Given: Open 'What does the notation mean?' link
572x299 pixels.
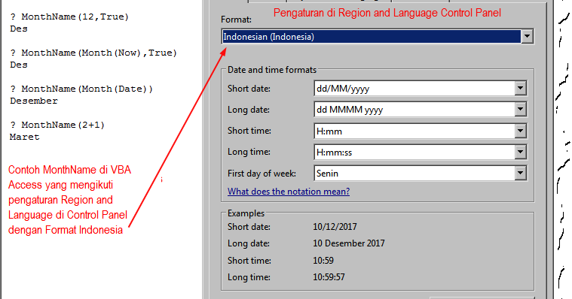Looking at the screenshot, I should (x=289, y=192).
